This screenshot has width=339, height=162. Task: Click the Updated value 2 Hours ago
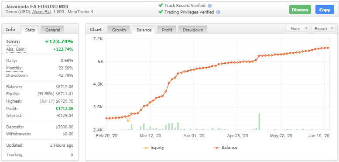(62, 145)
